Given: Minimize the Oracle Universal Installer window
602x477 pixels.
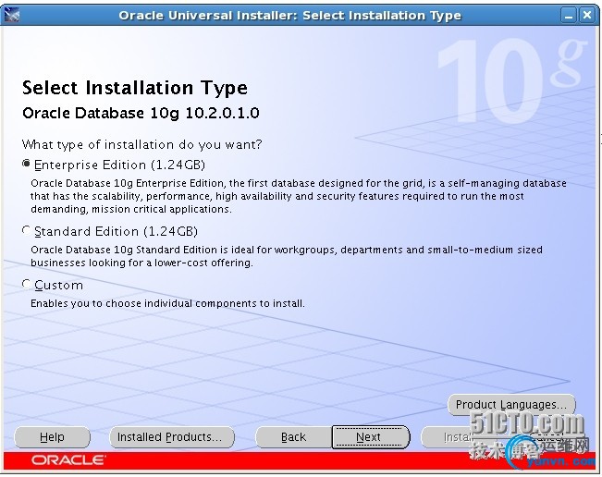Looking at the screenshot, I should 569,16.
